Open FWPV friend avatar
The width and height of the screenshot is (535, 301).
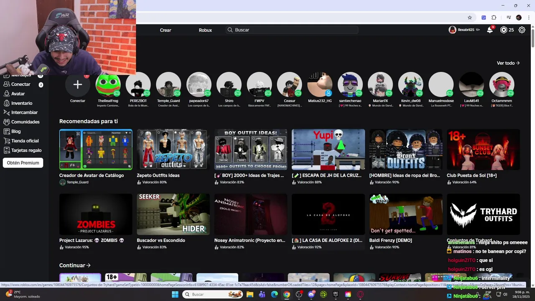(259, 84)
